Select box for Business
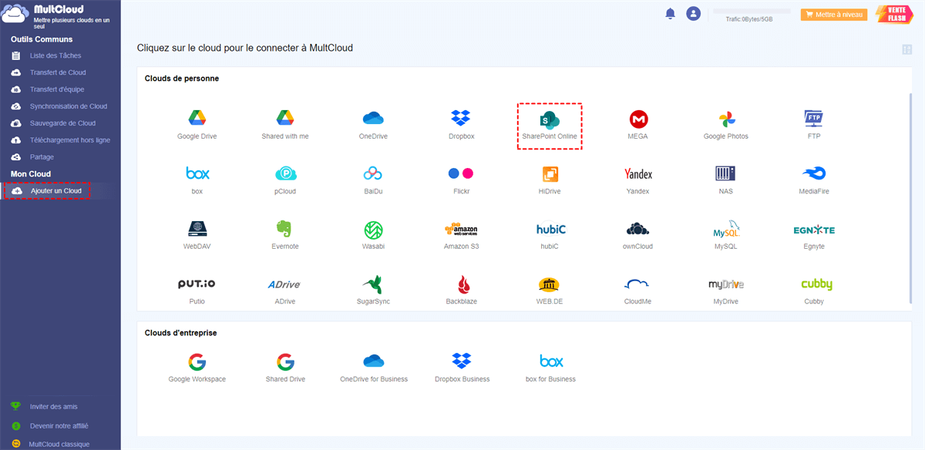The height and width of the screenshot is (450, 925). (x=550, y=368)
